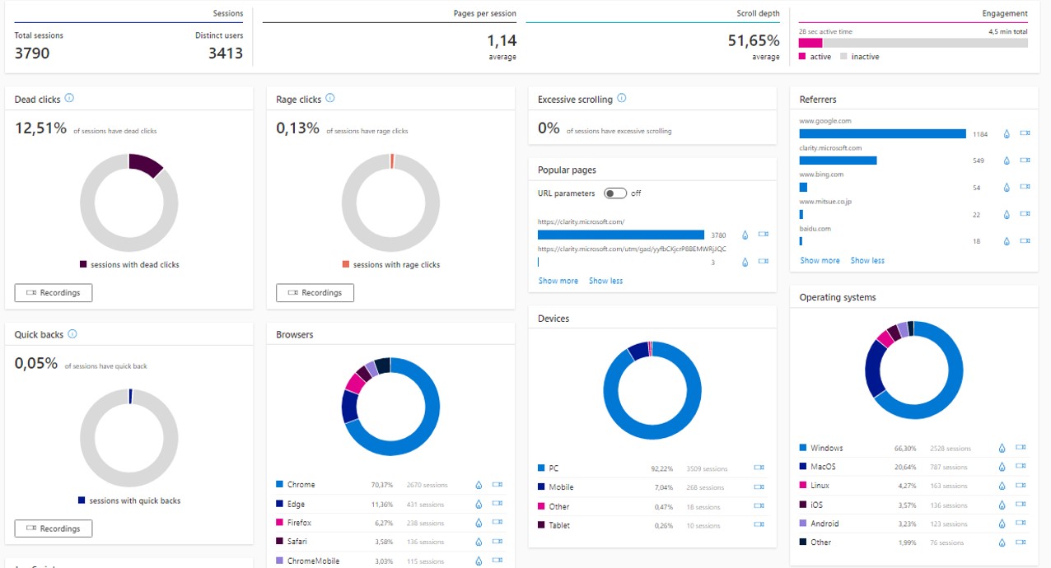Open recordings for https://clarity.microsoft.com/ page
Image resolution: width=1051 pixels, height=568 pixels.
tap(764, 235)
